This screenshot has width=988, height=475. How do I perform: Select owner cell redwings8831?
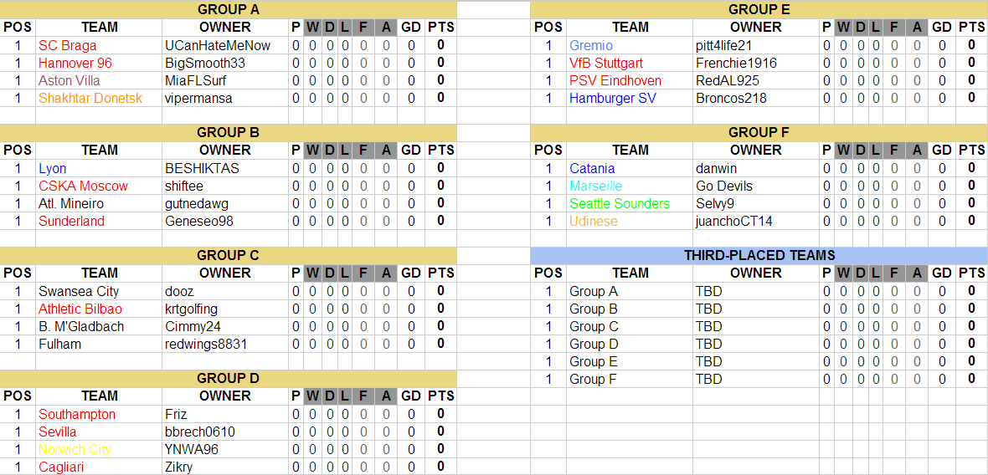pyautogui.click(x=206, y=344)
